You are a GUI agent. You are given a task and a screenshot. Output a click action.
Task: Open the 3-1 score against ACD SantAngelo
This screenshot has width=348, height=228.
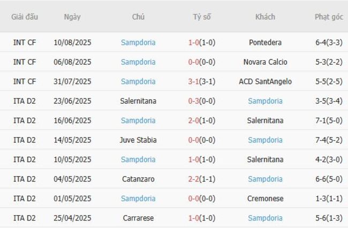click(201, 81)
